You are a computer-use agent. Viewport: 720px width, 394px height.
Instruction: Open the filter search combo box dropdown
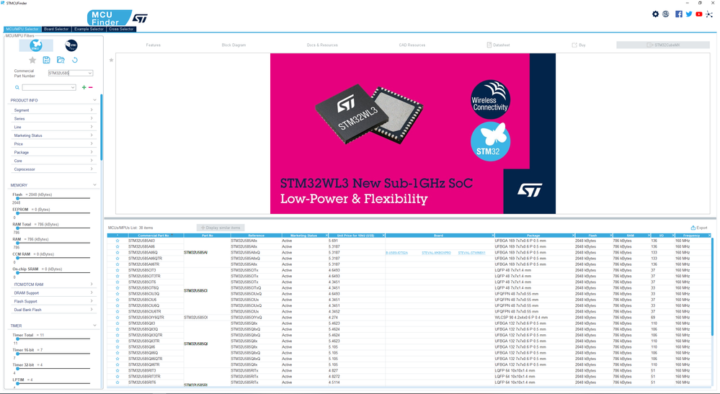73,87
